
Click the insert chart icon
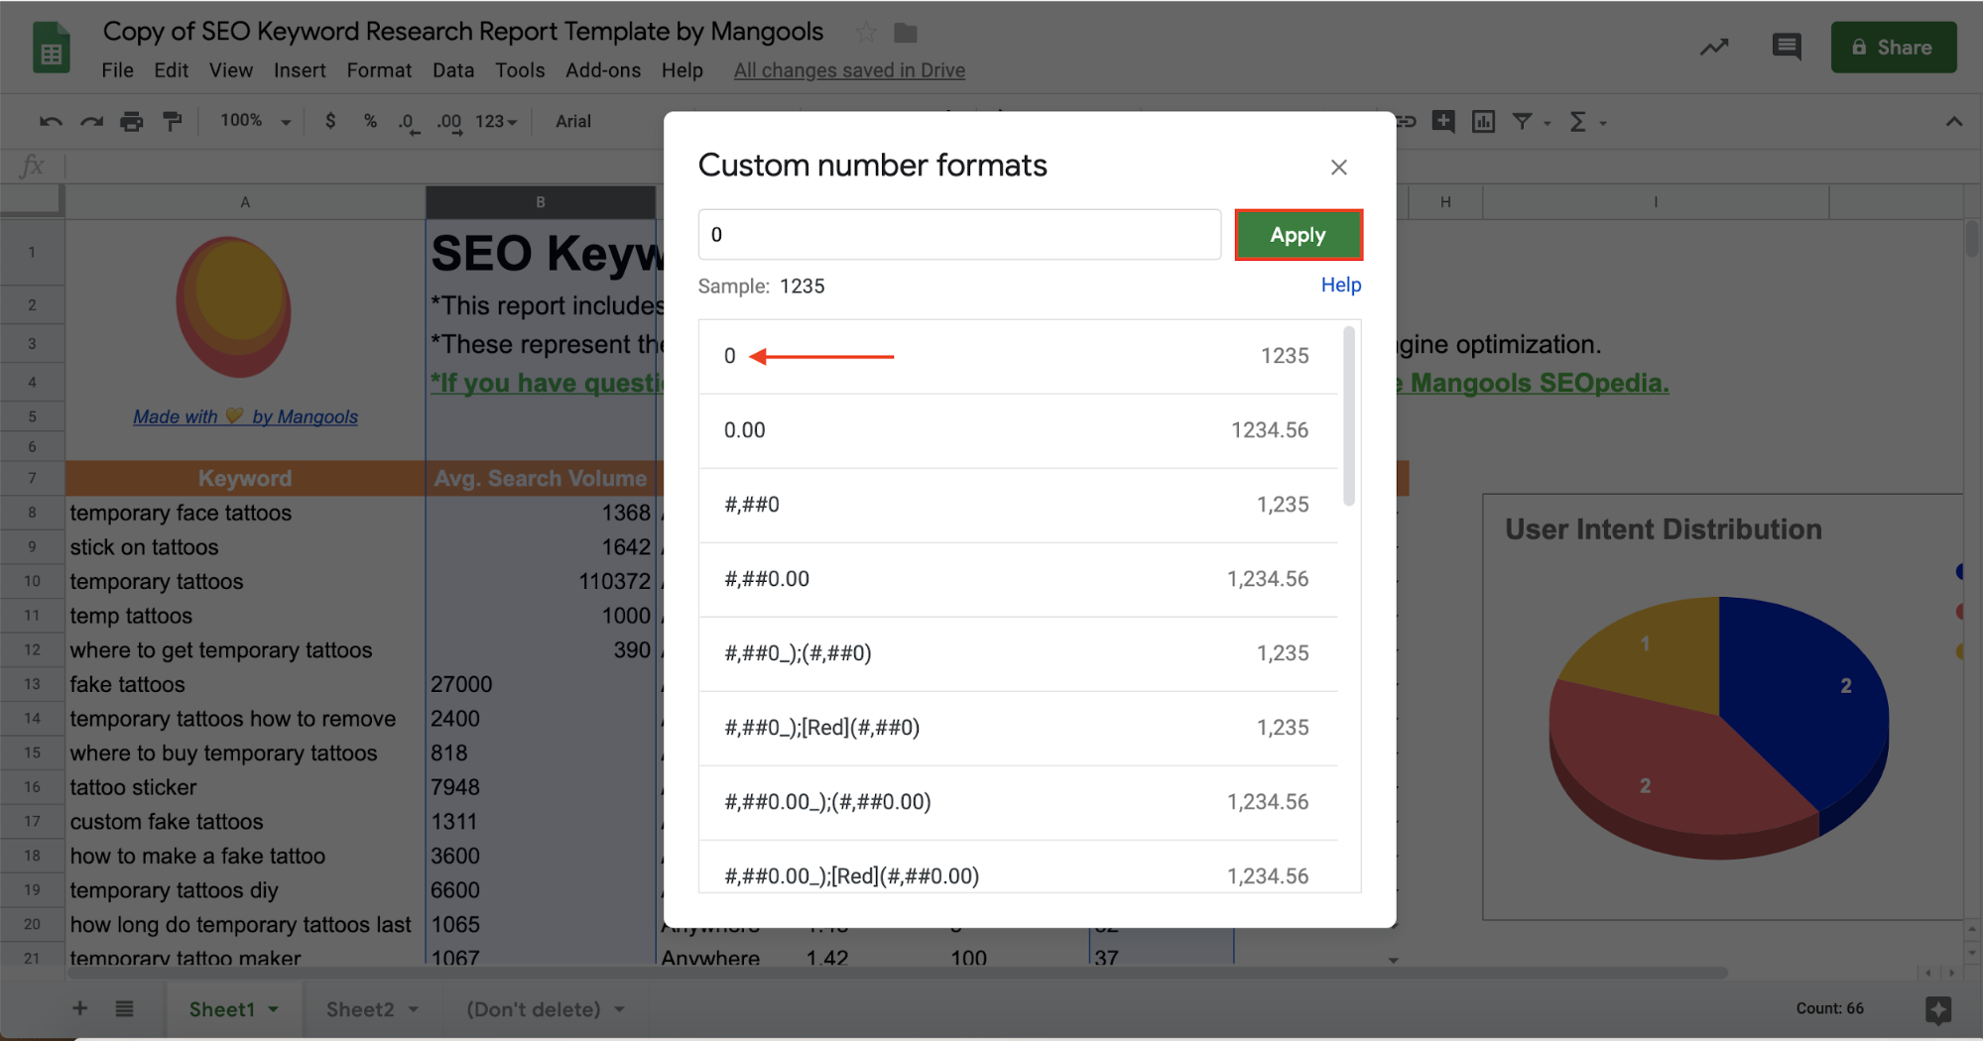(x=1483, y=122)
